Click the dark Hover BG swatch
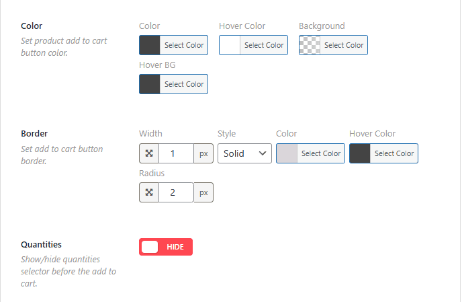 (x=150, y=84)
